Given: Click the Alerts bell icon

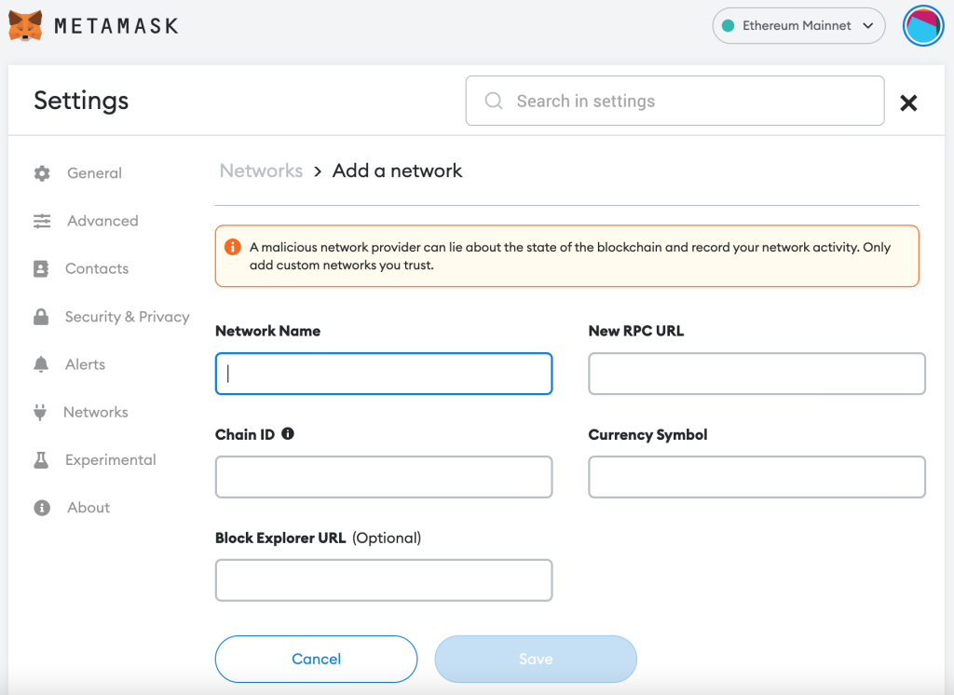Looking at the screenshot, I should [x=41, y=364].
